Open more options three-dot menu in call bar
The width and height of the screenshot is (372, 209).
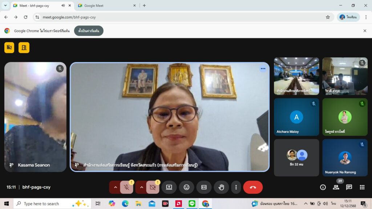tap(236, 187)
